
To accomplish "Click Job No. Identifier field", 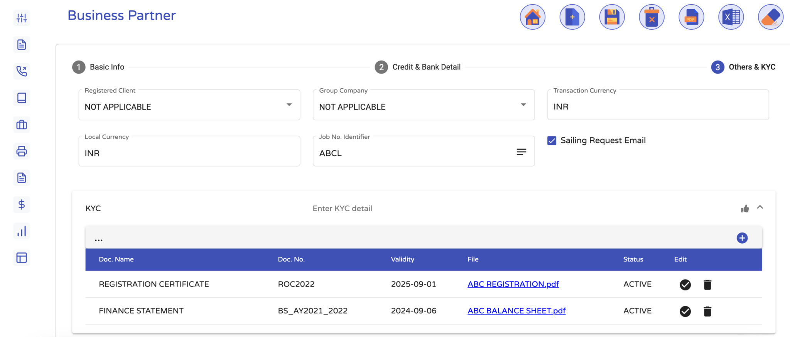I will pyautogui.click(x=424, y=151).
